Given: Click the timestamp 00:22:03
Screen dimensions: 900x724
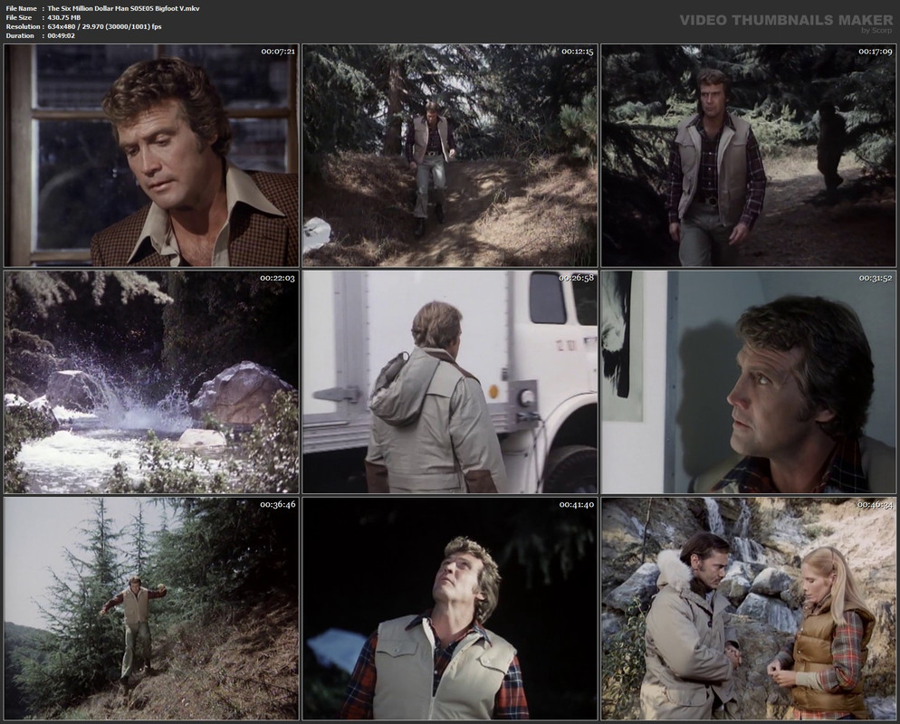Looking at the screenshot, I should [x=277, y=278].
